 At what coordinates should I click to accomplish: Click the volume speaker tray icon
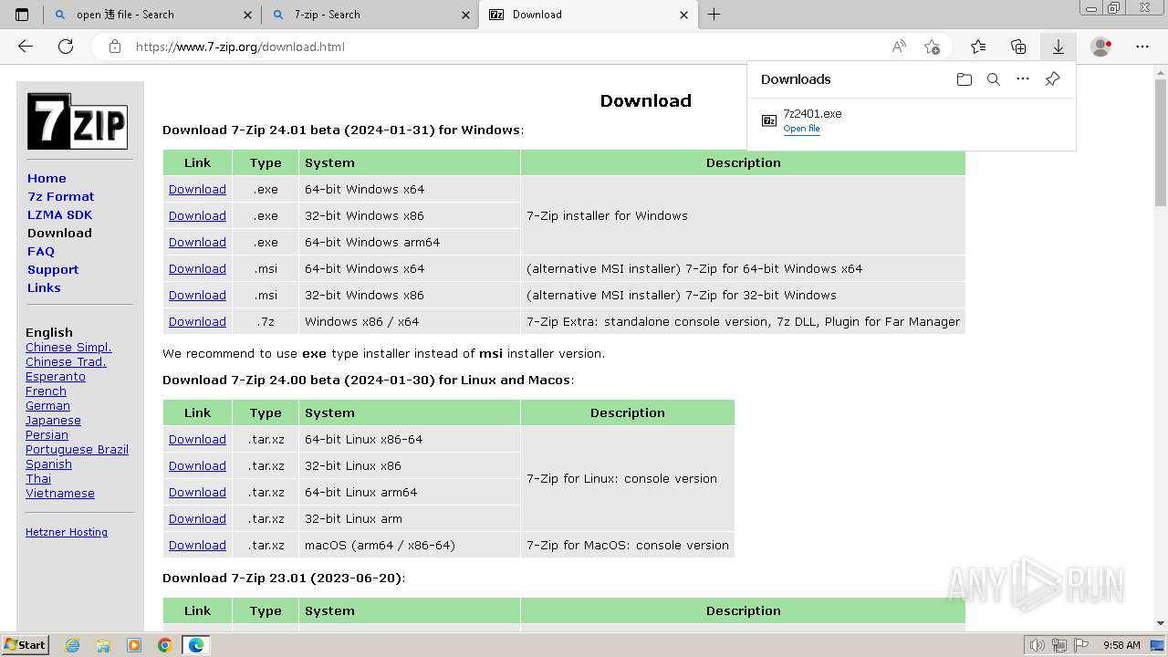tap(1037, 645)
